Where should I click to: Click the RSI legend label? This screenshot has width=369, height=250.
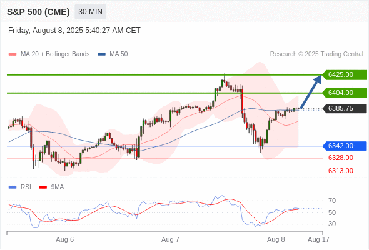pyautogui.click(x=26, y=187)
